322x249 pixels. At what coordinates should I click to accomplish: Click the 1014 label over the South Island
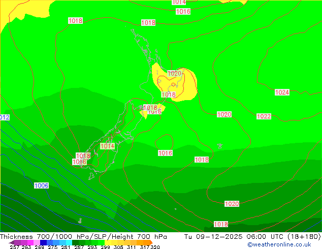[107, 146]
